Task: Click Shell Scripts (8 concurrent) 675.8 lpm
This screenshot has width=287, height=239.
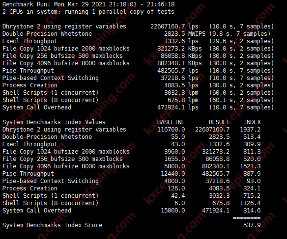Action: tap(183, 100)
